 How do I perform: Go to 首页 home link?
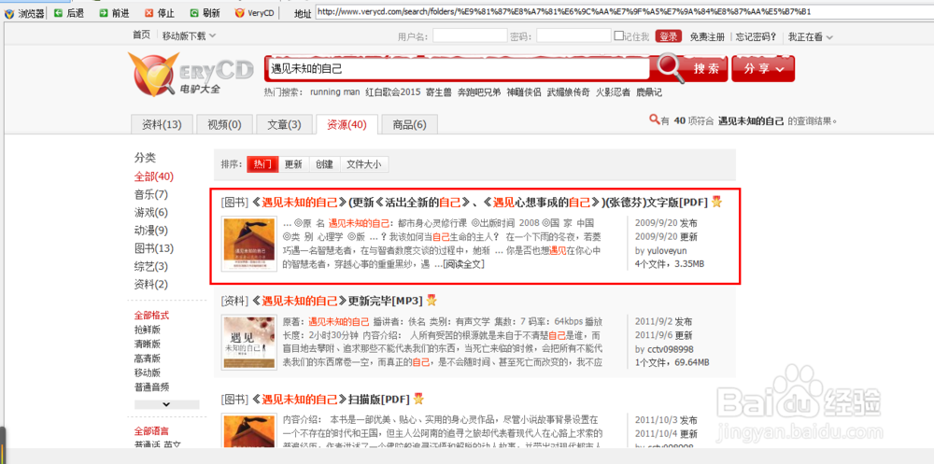(142, 35)
